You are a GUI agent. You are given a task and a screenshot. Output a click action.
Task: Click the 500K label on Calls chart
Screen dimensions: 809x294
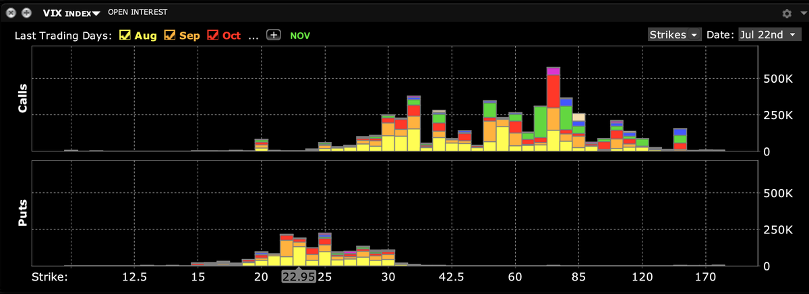(x=777, y=79)
